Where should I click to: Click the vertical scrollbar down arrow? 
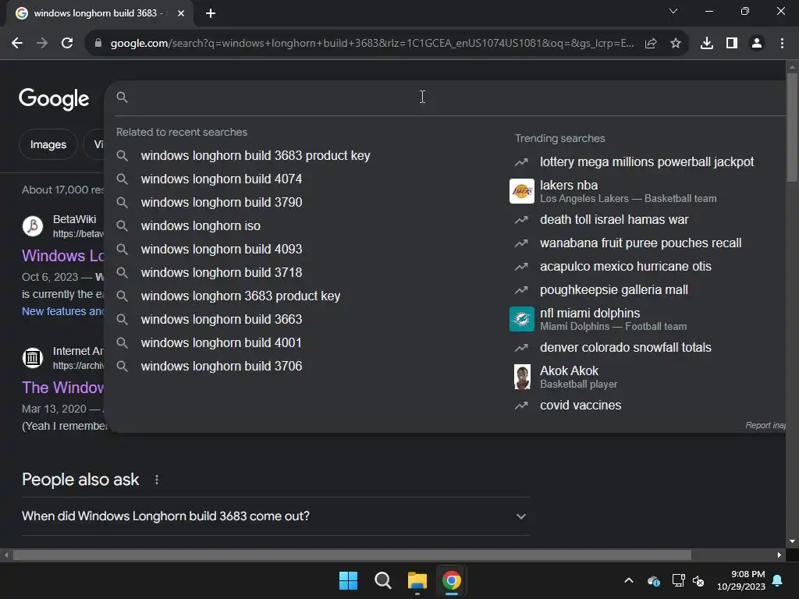[792, 541]
